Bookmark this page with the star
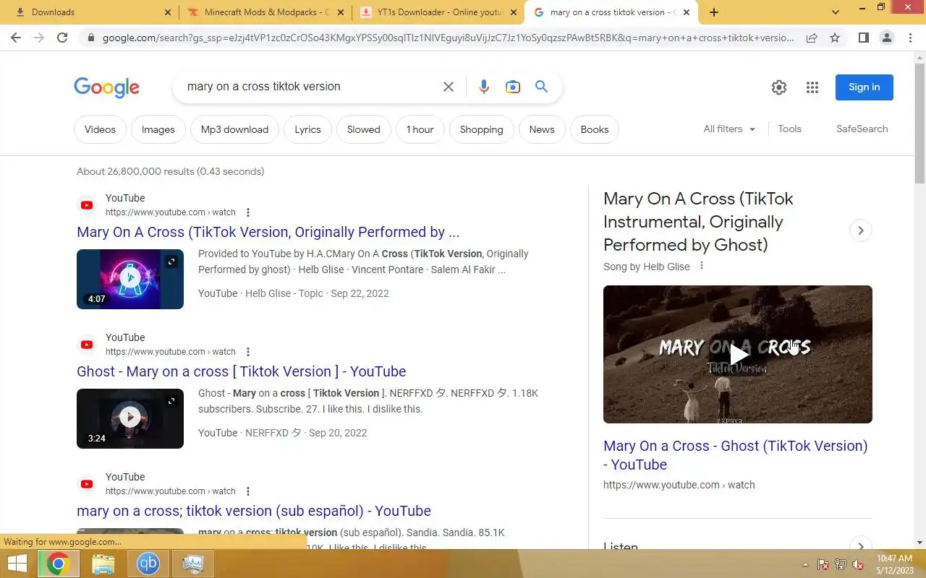Image resolution: width=926 pixels, height=578 pixels. click(835, 38)
